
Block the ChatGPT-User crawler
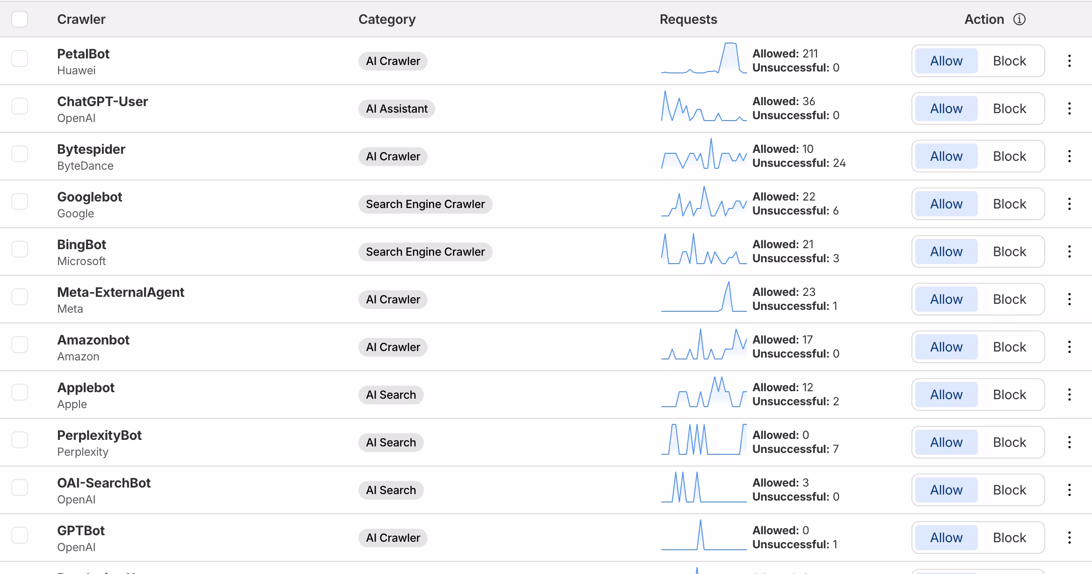(x=1010, y=108)
